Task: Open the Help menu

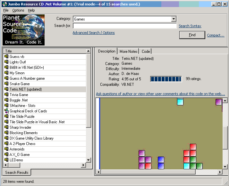Action: click(31, 10)
